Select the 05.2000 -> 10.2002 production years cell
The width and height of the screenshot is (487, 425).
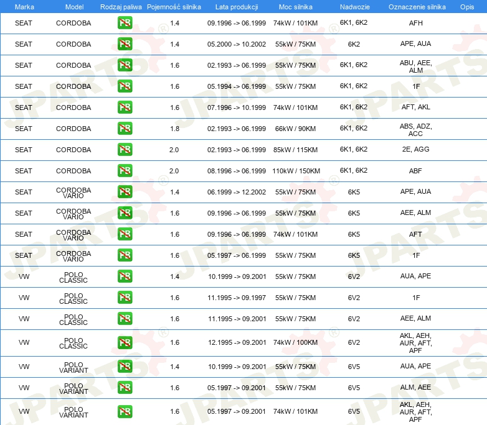pos(237,44)
